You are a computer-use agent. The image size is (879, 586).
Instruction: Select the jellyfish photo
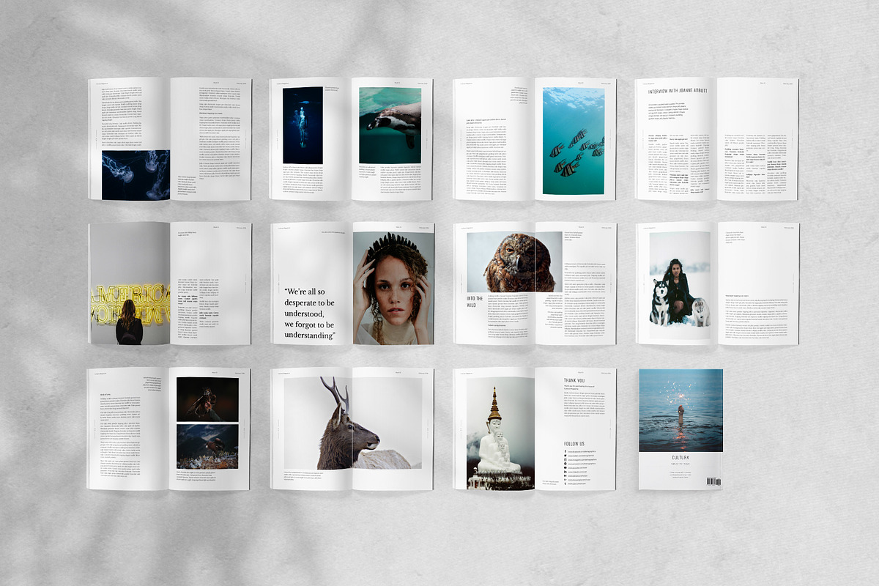(x=136, y=175)
